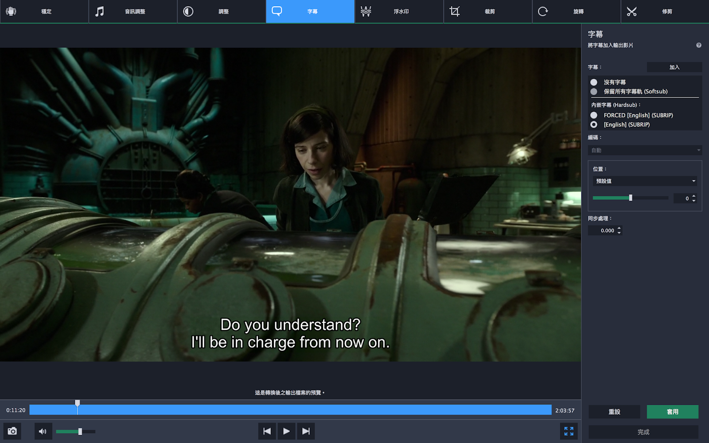Open the 位置 預設值 position dropdown
This screenshot has width=709, height=443.
point(645,181)
